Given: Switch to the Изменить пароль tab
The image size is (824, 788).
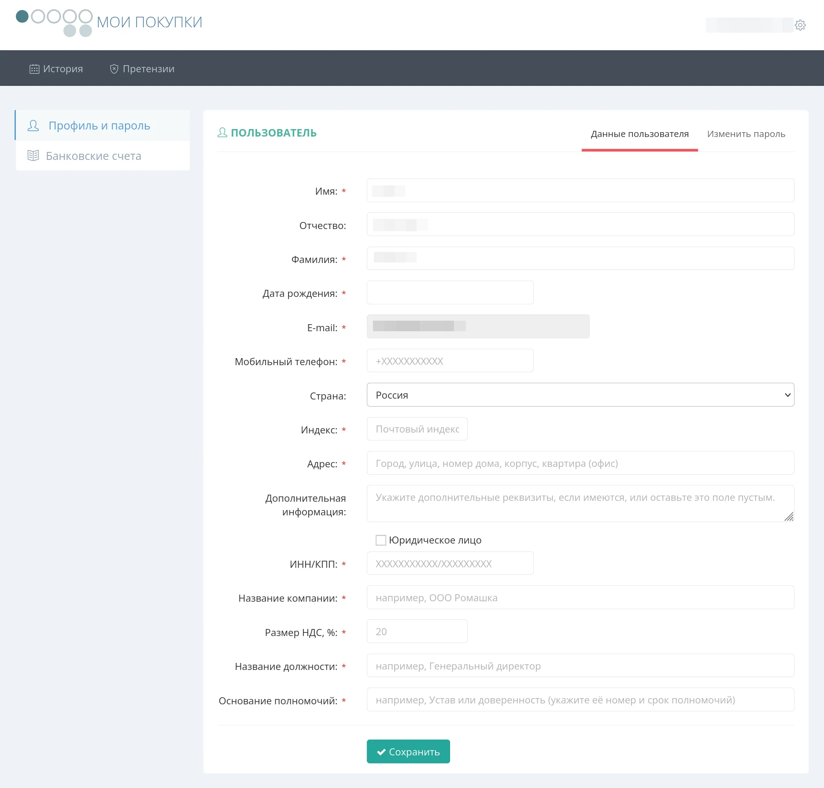Looking at the screenshot, I should [746, 134].
